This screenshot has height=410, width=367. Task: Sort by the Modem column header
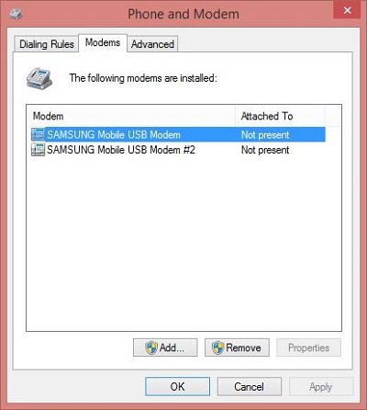coord(131,116)
